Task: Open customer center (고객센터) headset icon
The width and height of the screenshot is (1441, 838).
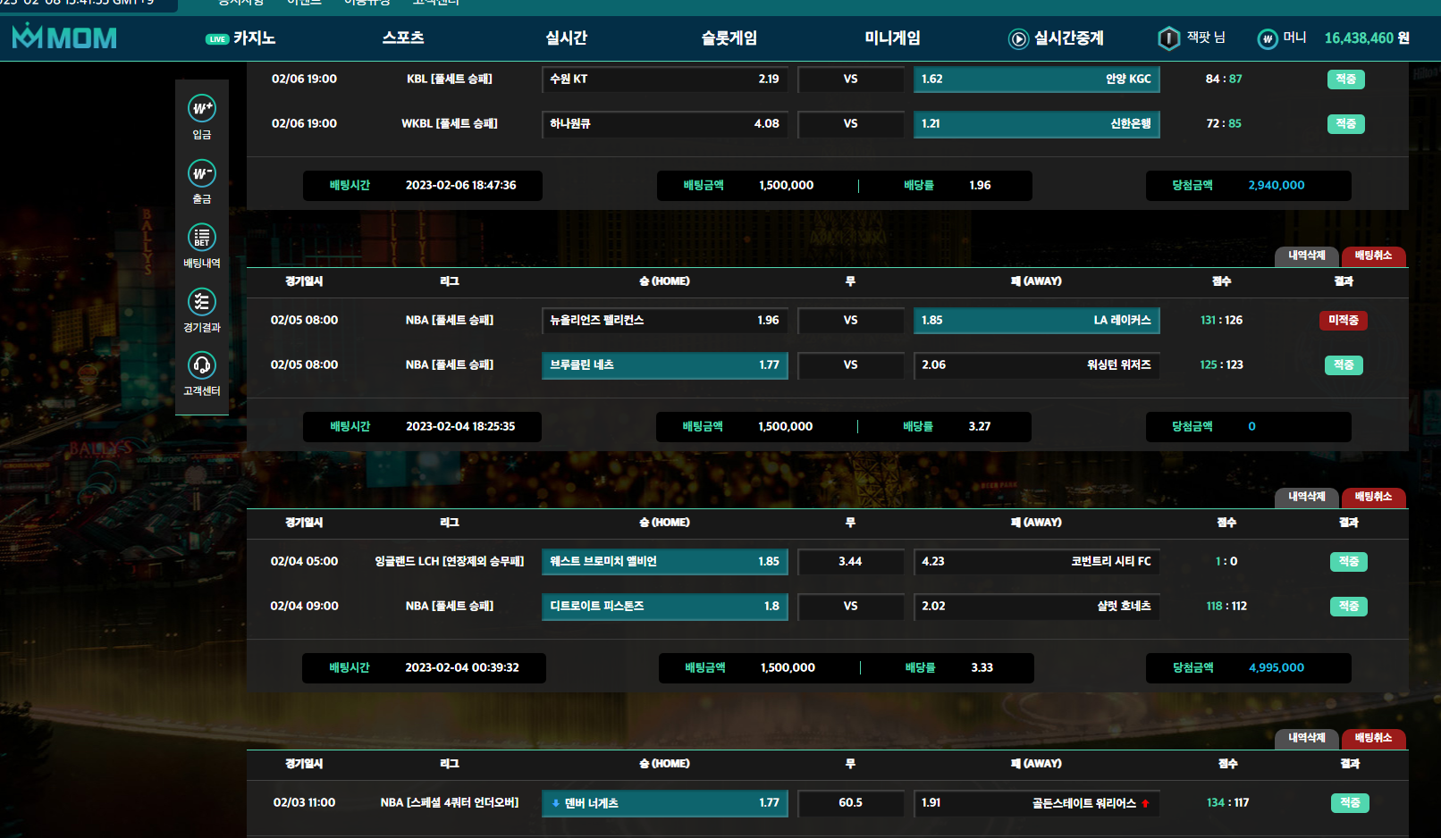Action: coord(202,365)
